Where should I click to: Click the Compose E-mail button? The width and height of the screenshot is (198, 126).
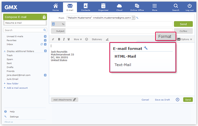(x=22, y=17)
